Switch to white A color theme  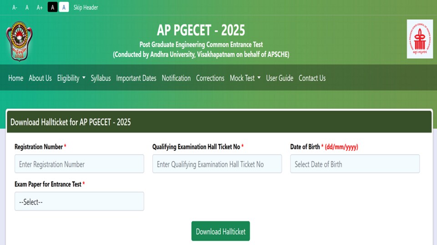64,7
